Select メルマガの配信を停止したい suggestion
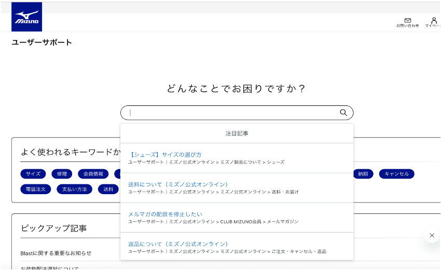 pyautogui.click(x=165, y=214)
